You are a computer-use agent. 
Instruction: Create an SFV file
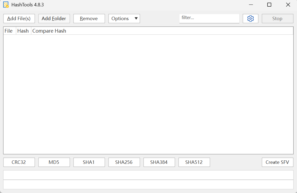[277, 162]
